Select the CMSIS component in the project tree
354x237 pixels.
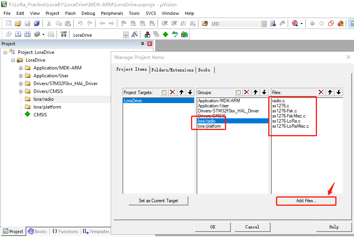coord(40,115)
